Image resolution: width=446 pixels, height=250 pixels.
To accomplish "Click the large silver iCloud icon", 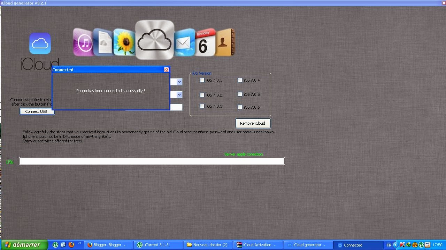I will [155, 40].
